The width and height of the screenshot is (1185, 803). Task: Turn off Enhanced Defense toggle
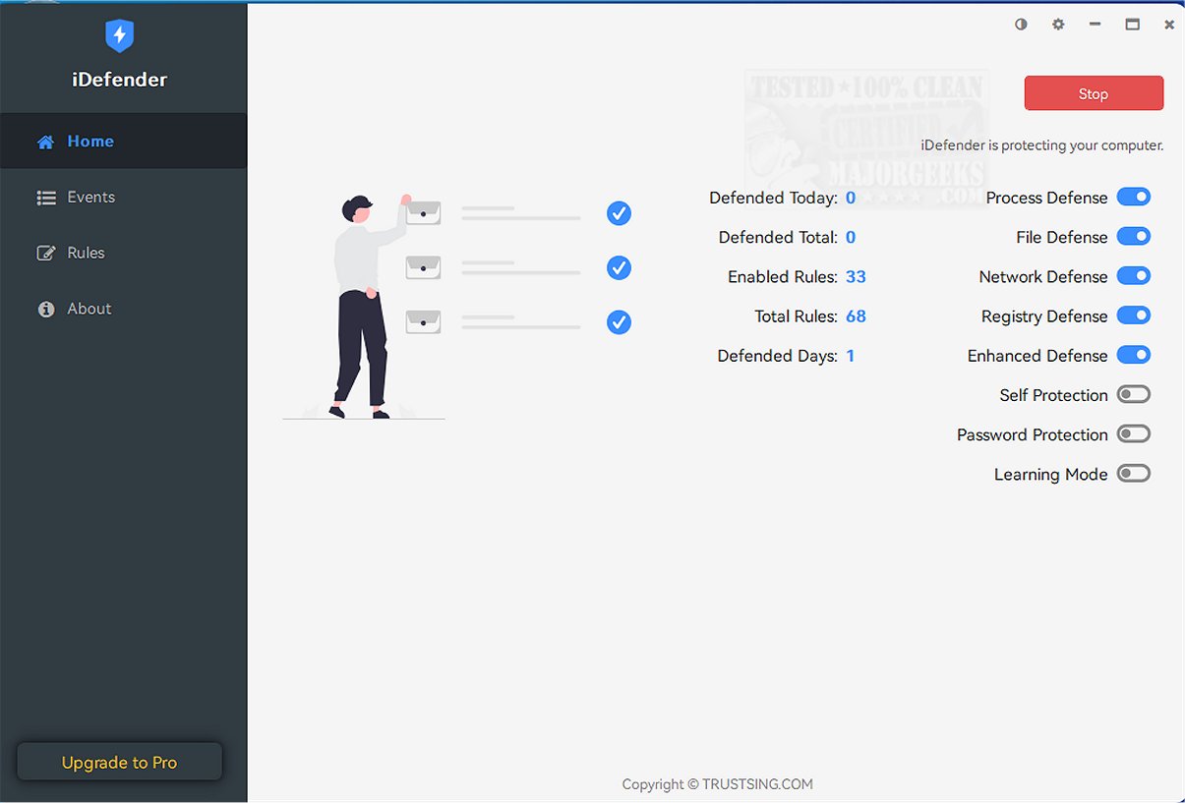(x=1133, y=355)
